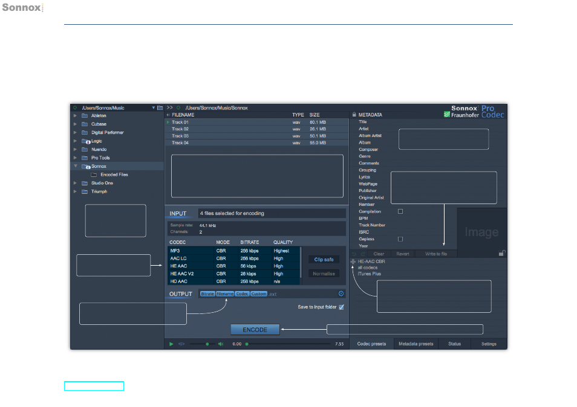This screenshot has width=577, height=407.
Task: Toggle the Compilation checkbox
Action: 400,211
